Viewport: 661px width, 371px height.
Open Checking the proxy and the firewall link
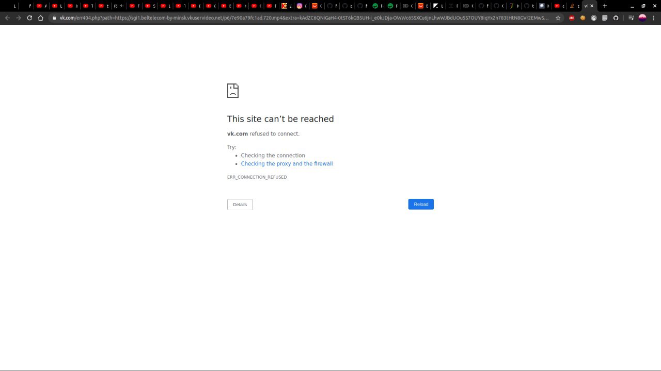pos(287,164)
